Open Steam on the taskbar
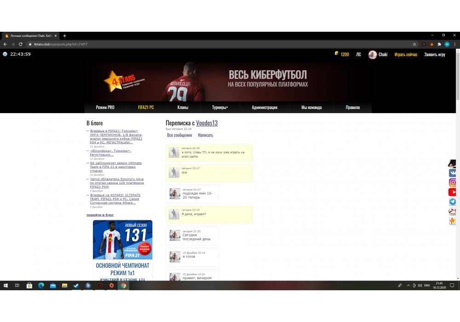460x322 pixels. point(76,285)
